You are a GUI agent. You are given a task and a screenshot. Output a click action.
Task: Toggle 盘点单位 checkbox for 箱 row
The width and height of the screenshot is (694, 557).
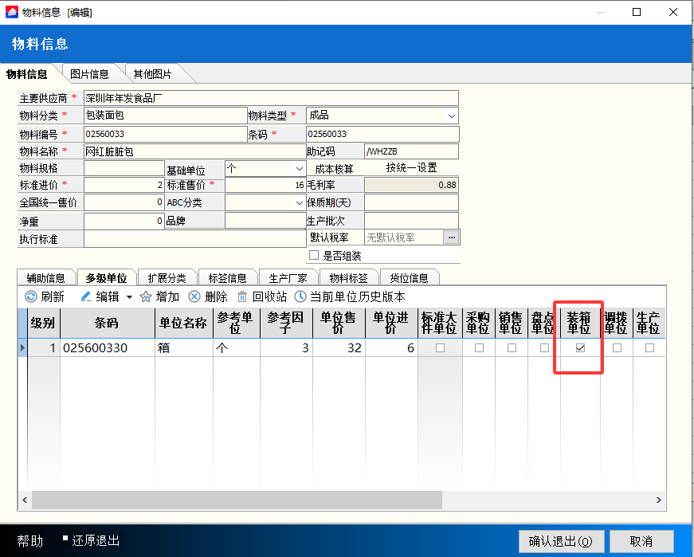pos(544,348)
